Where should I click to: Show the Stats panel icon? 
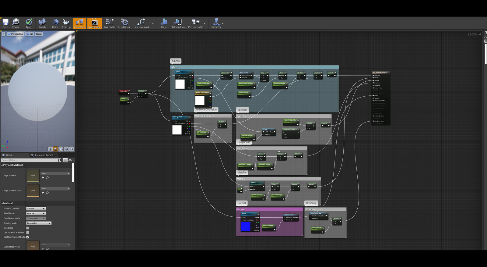click(x=164, y=23)
